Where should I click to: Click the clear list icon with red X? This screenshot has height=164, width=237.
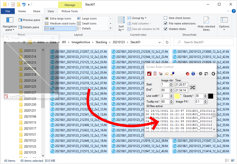[x=161, y=74]
